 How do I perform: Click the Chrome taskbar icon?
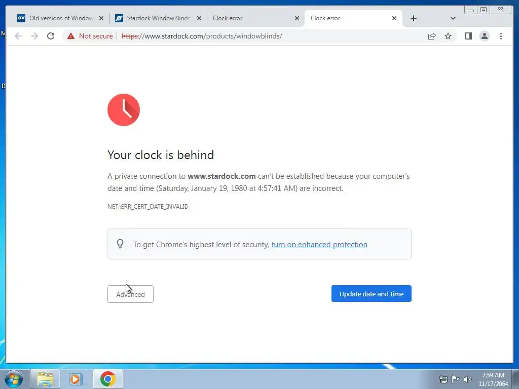(x=107, y=379)
